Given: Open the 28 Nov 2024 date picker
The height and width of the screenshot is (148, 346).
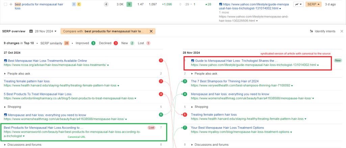Looking at the screenshot, I should [x=43, y=31].
